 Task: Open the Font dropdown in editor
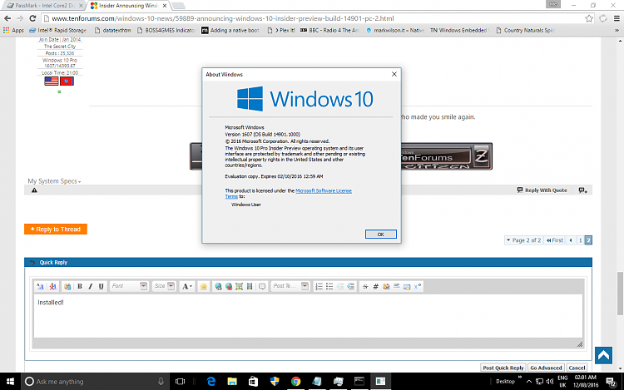pos(128,286)
